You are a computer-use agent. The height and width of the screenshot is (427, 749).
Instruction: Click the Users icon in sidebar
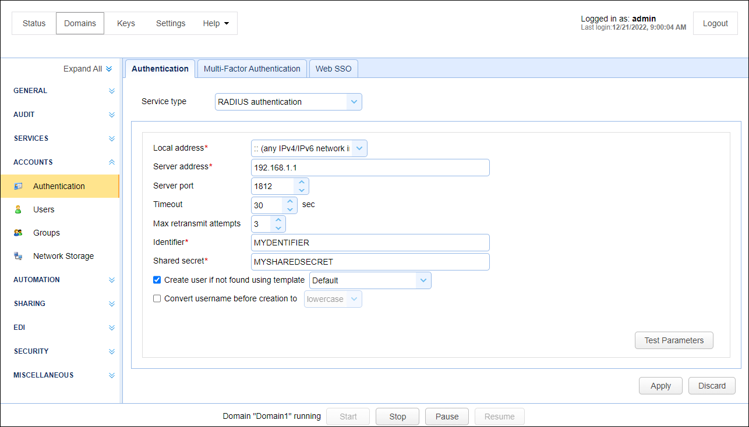[19, 209]
